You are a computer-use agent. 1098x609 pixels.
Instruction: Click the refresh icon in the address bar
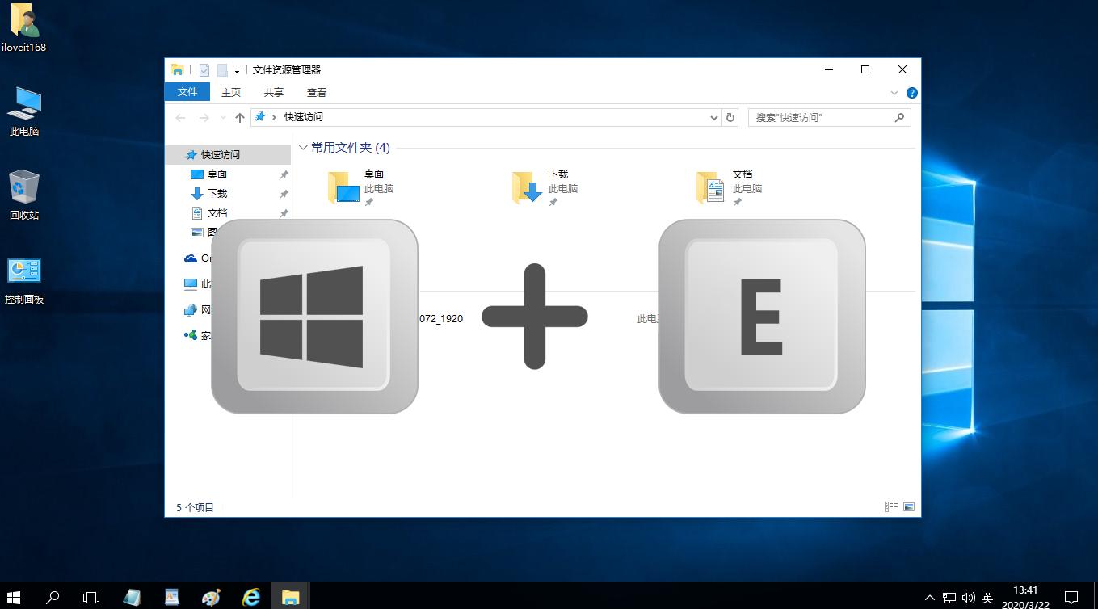[730, 117]
